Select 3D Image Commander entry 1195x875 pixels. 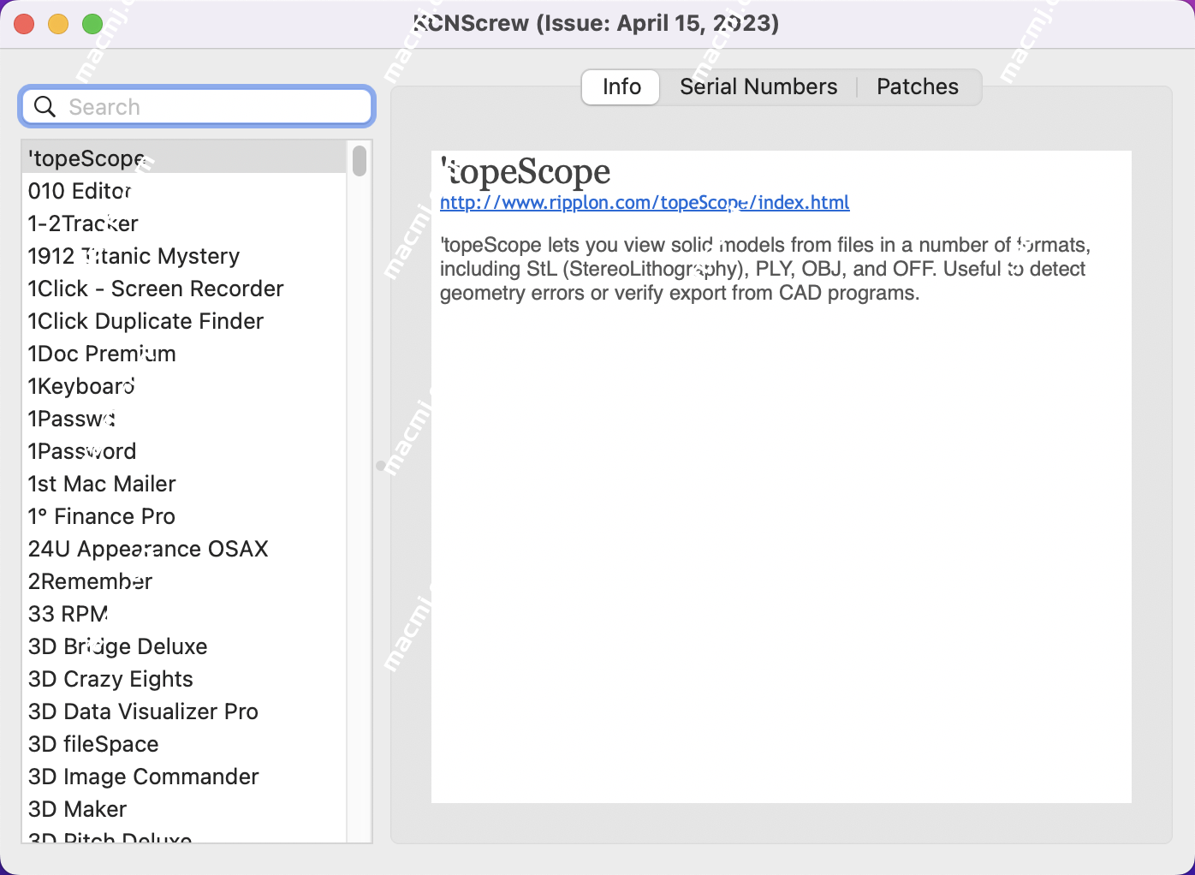tap(184, 777)
